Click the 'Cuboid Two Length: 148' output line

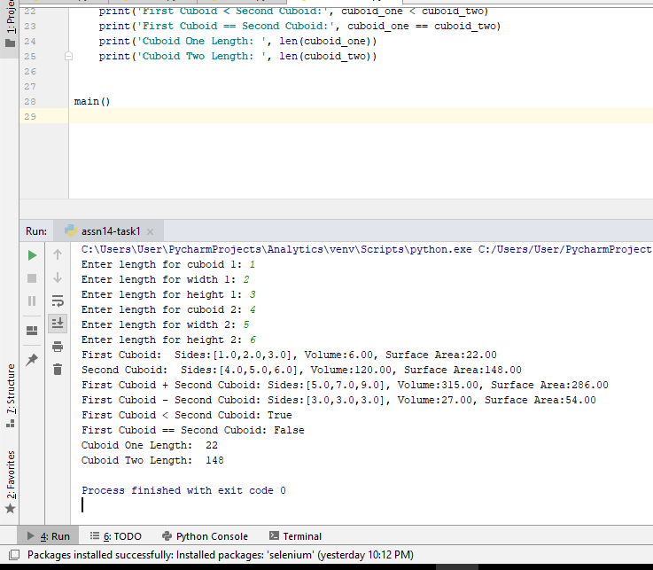(152, 460)
